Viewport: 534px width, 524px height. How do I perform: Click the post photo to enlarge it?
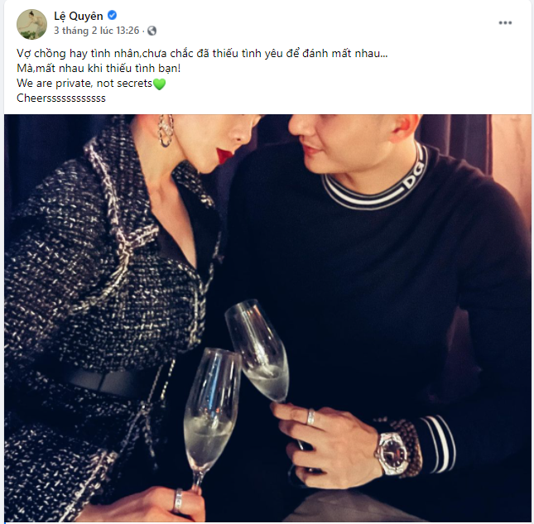267,319
